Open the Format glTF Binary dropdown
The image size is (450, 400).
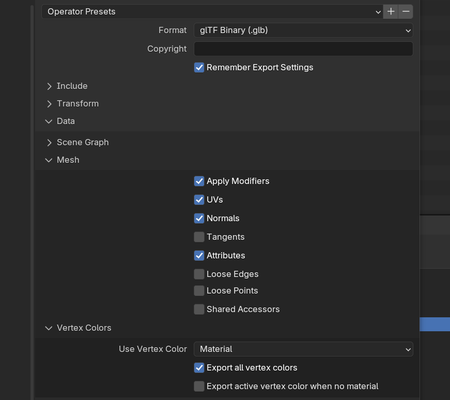(x=303, y=30)
